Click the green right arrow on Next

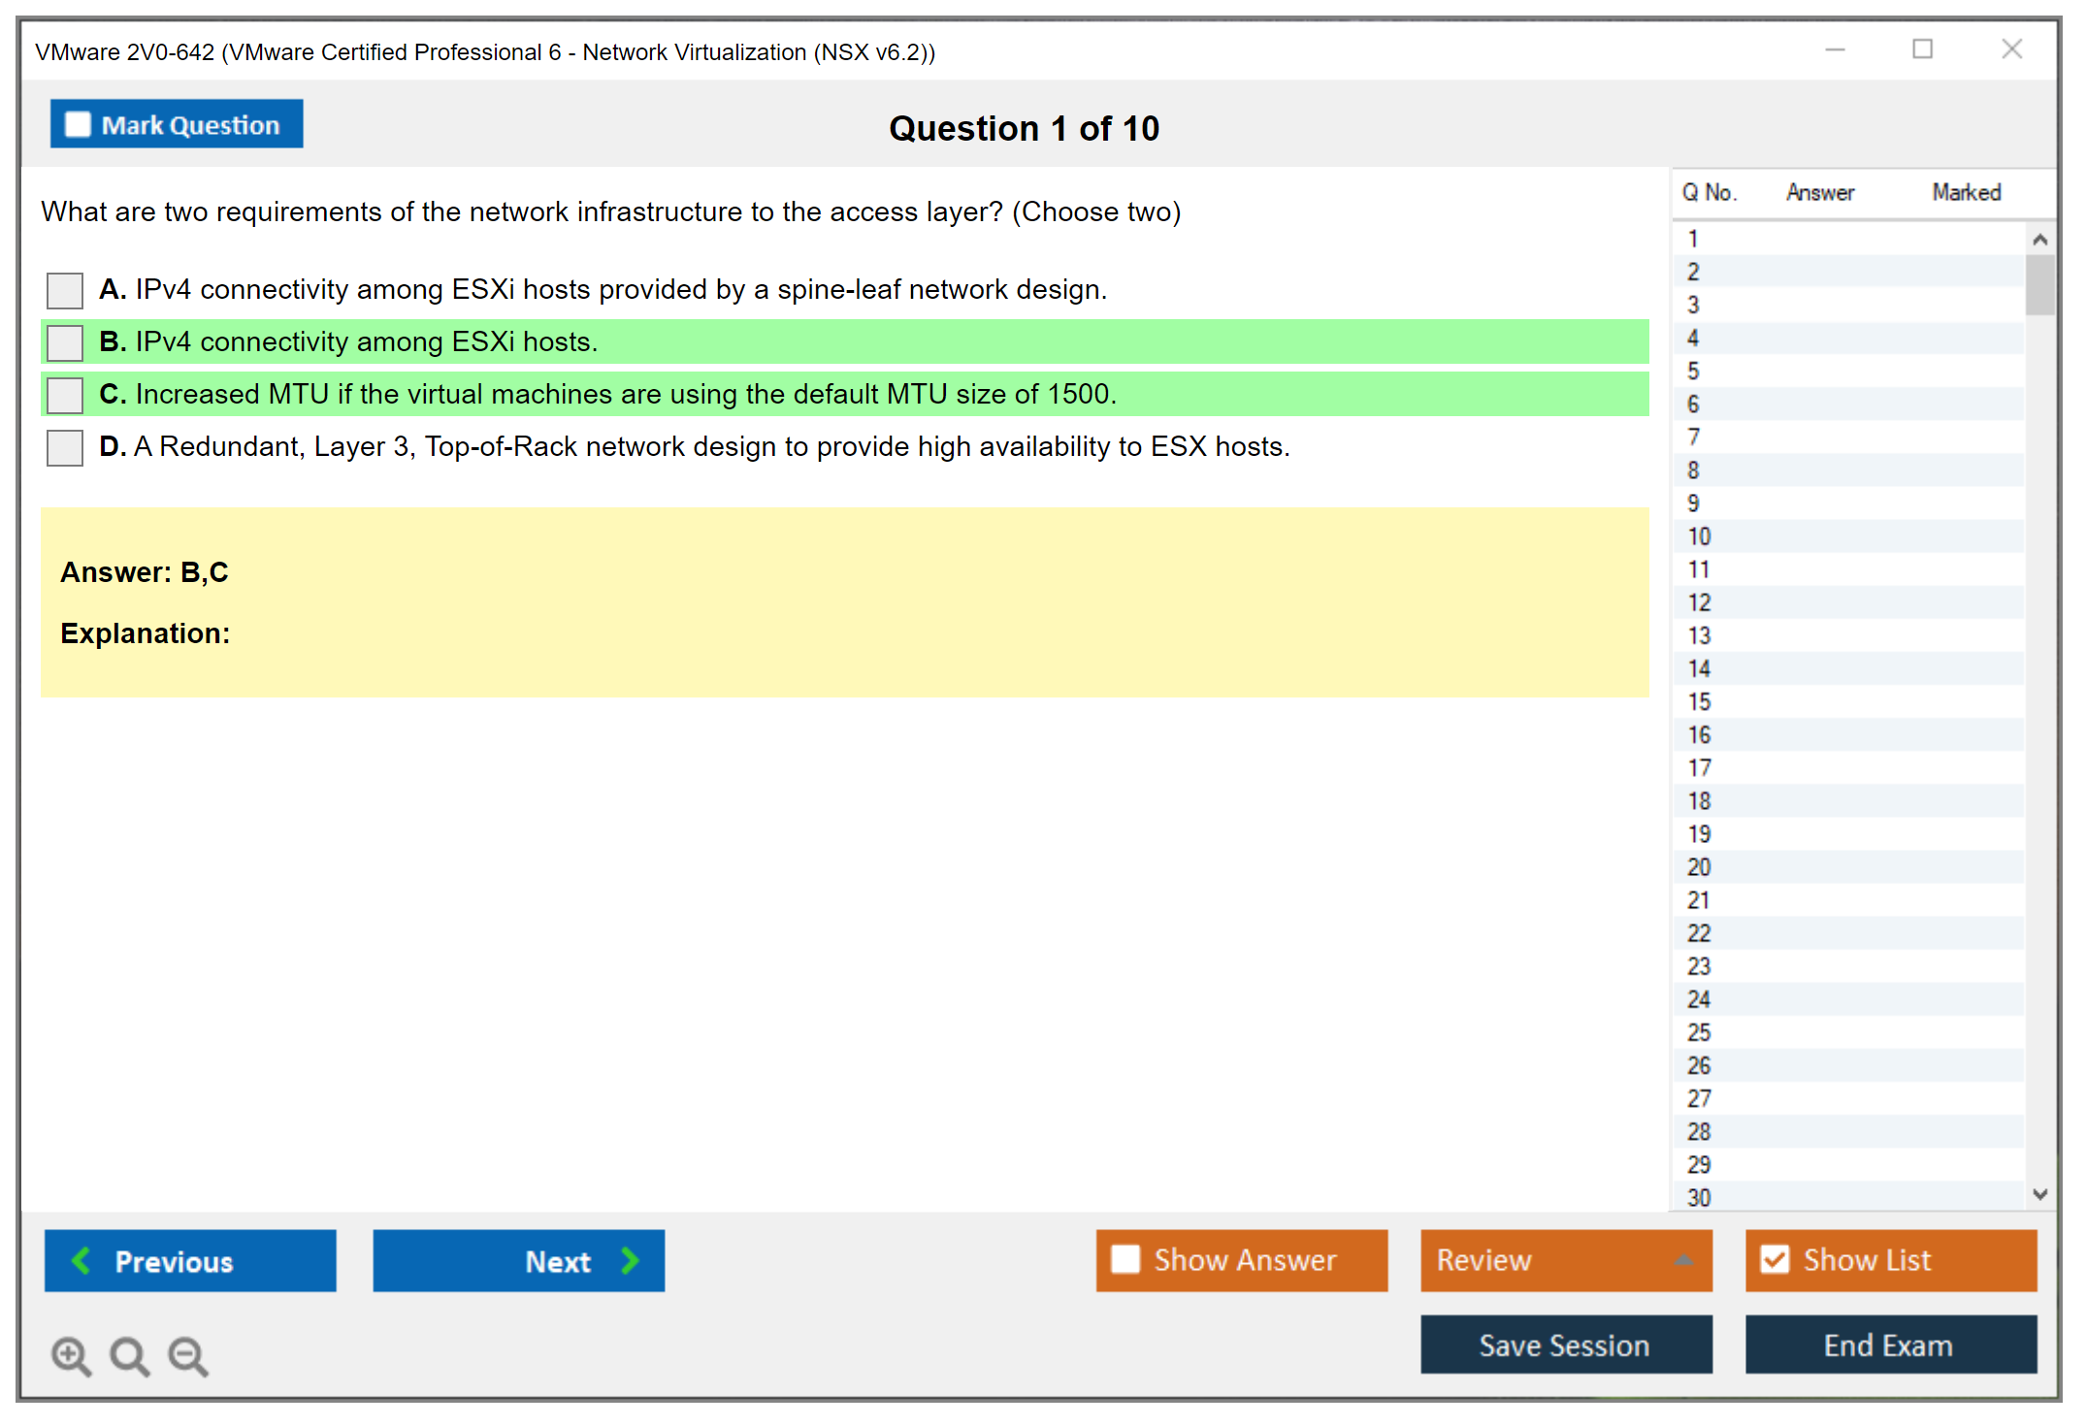[x=631, y=1260]
